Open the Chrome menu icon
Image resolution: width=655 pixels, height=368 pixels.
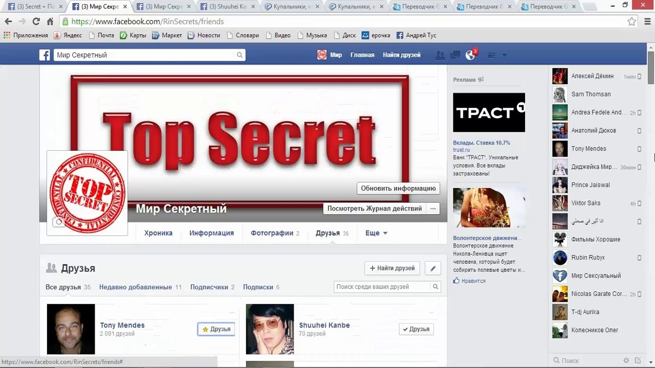coord(647,21)
